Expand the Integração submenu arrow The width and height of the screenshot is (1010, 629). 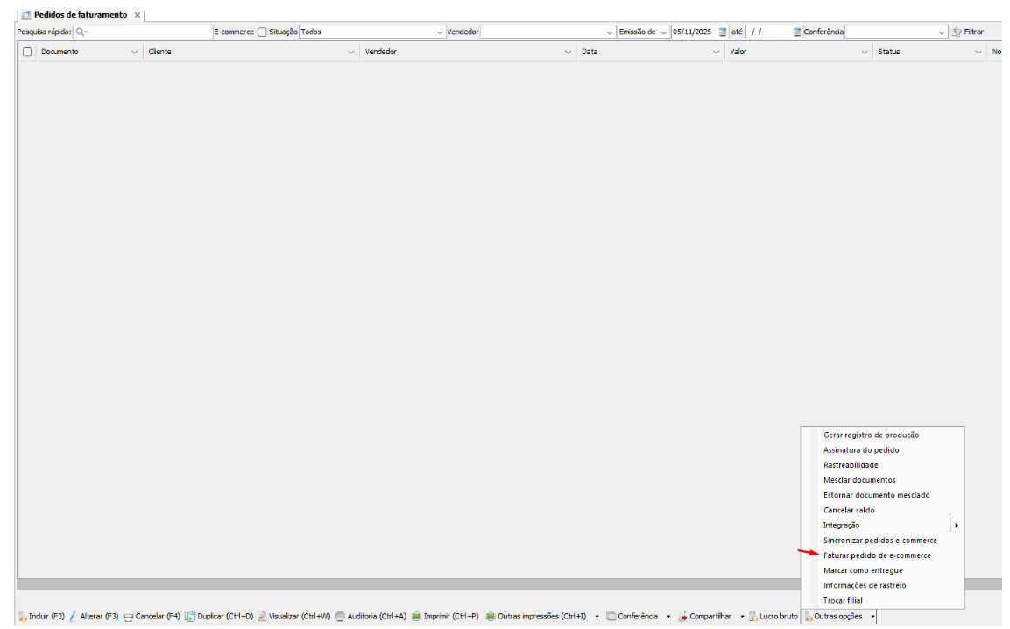(956, 526)
